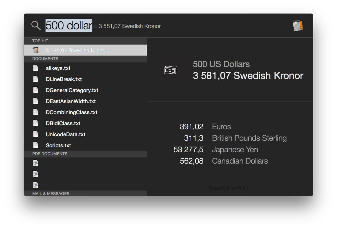Click the 391,02 Euros conversion row

pos(205,127)
